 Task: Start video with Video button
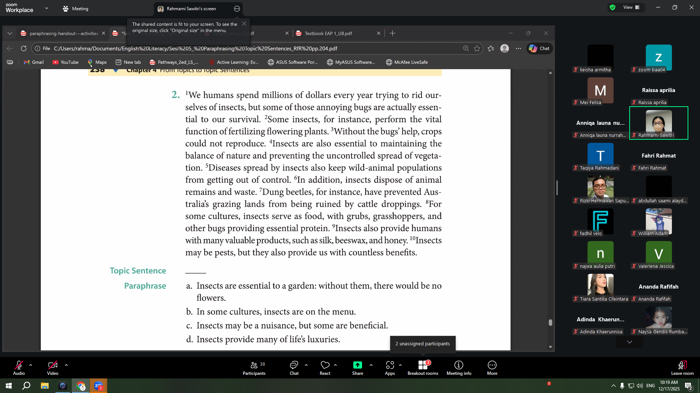(x=52, y=368)
